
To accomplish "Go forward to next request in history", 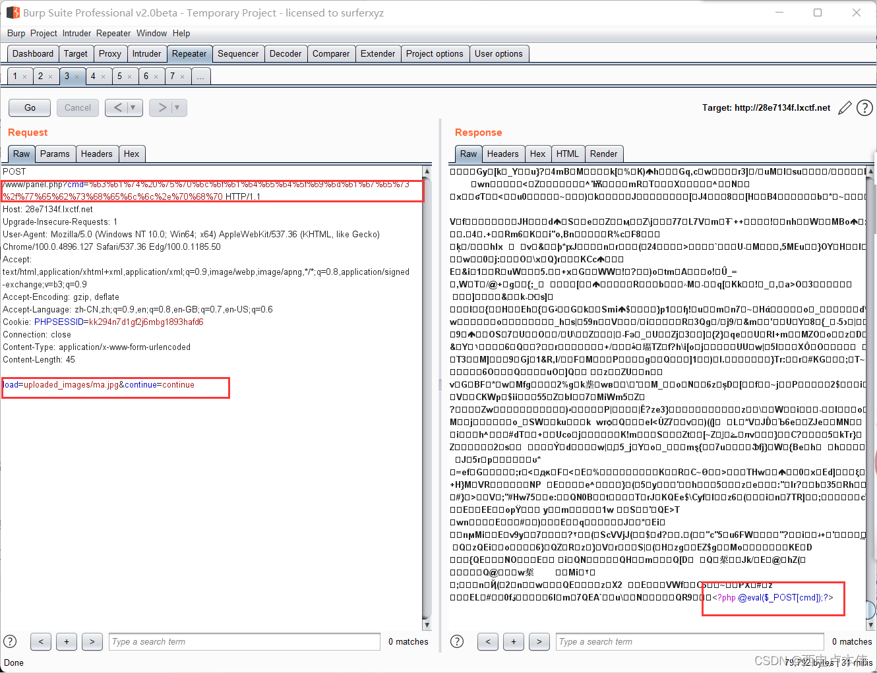I will point(162,107).
